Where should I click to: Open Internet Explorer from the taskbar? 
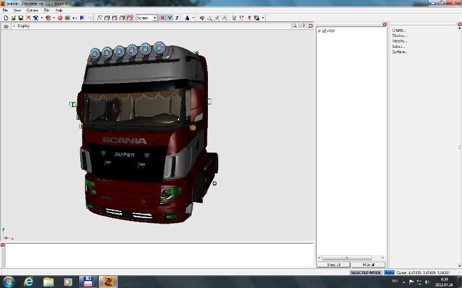[29, 281]
